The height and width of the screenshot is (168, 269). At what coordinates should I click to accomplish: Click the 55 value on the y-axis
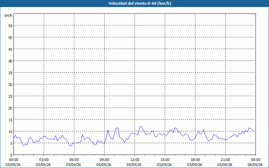(10, 26)
